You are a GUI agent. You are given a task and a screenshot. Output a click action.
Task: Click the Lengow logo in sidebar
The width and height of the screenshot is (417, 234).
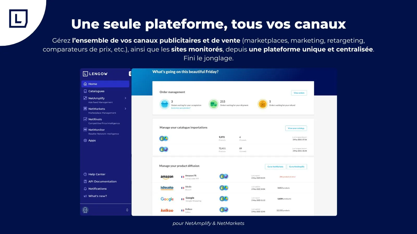pos(95,74)
